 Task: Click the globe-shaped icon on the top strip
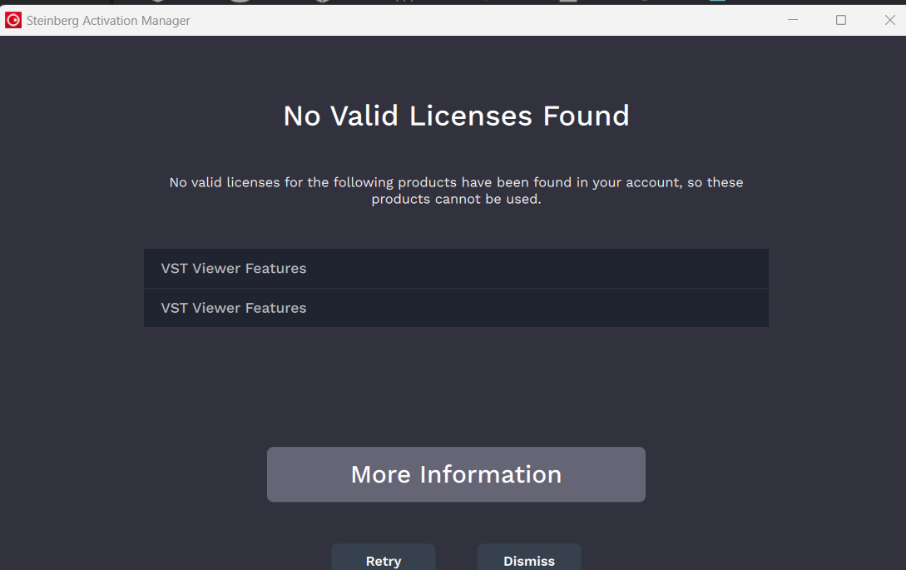coord(322,2)
